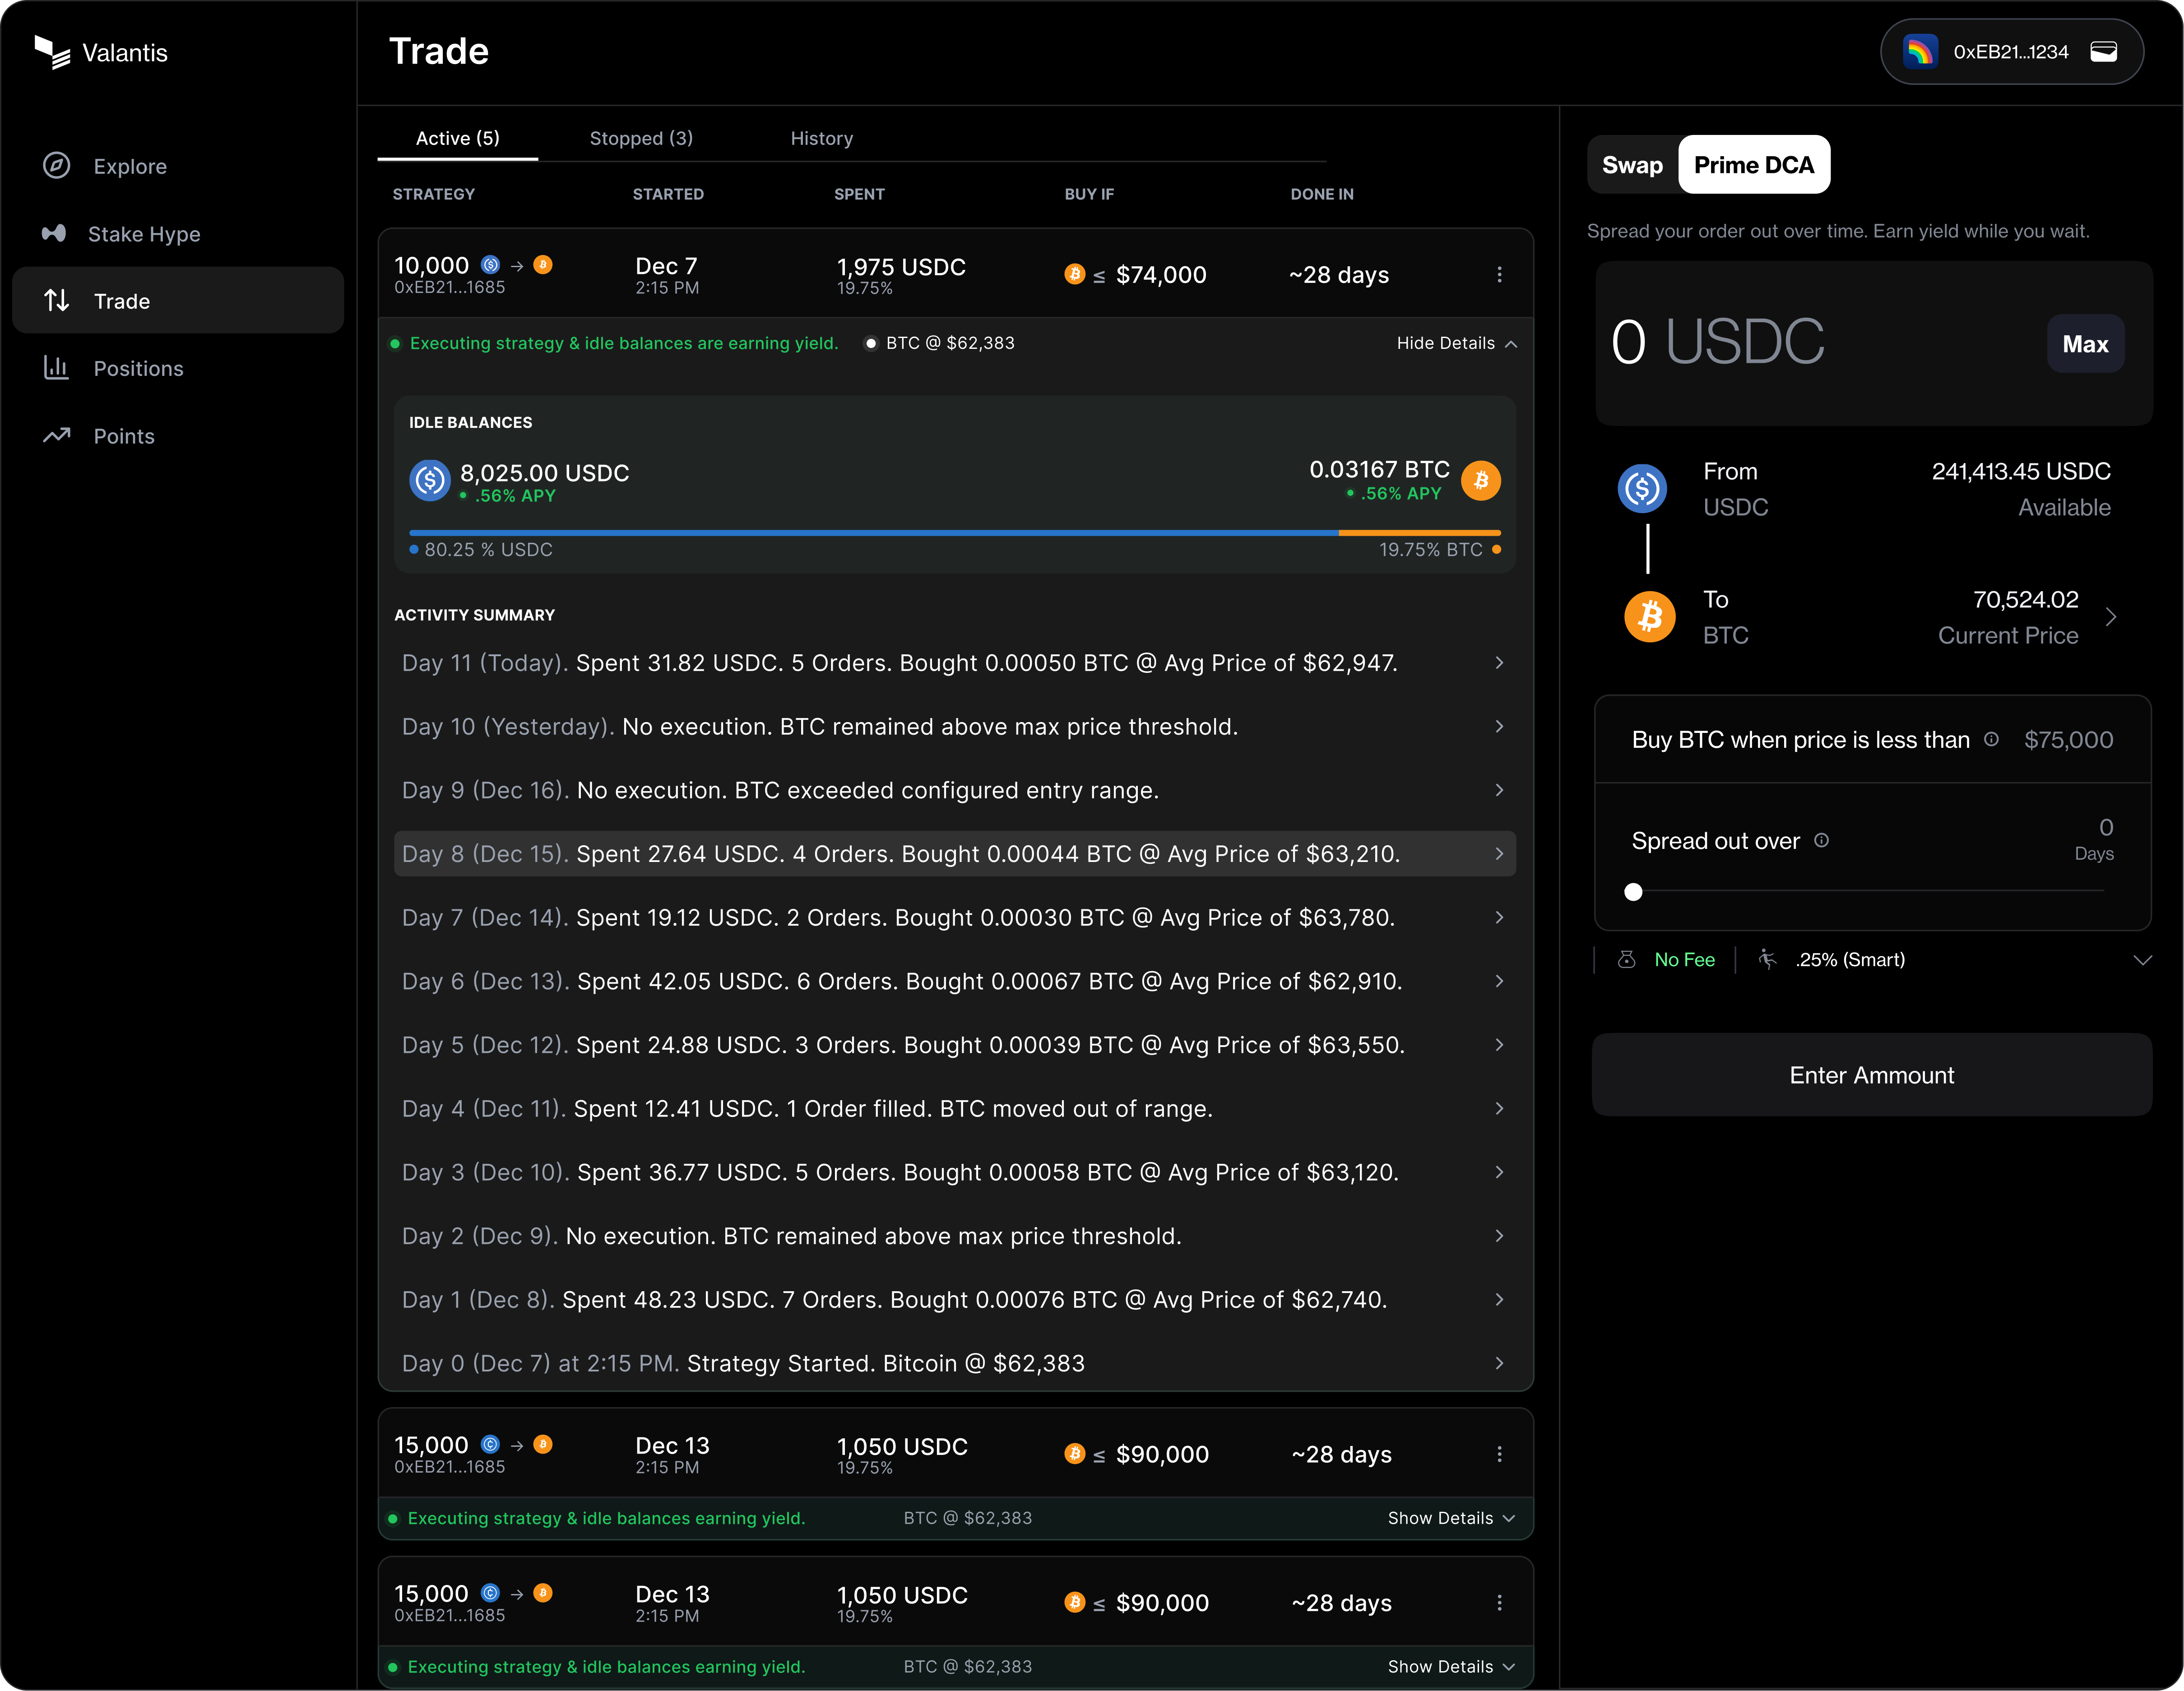Select Trade in the sidebar

177,300
